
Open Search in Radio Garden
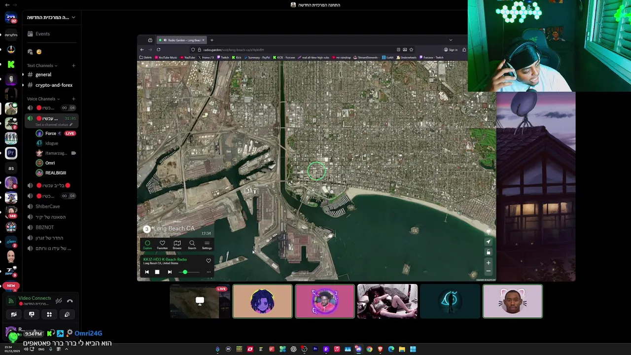click(x=192, y=245)
